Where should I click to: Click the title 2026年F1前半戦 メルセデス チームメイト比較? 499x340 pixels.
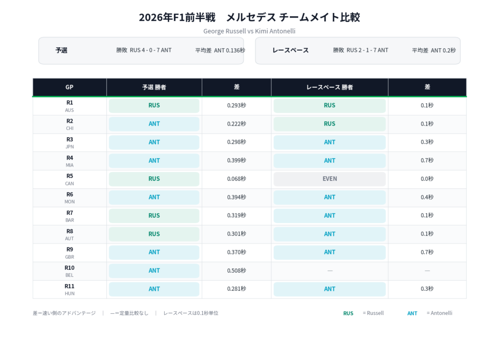(249, 17)
